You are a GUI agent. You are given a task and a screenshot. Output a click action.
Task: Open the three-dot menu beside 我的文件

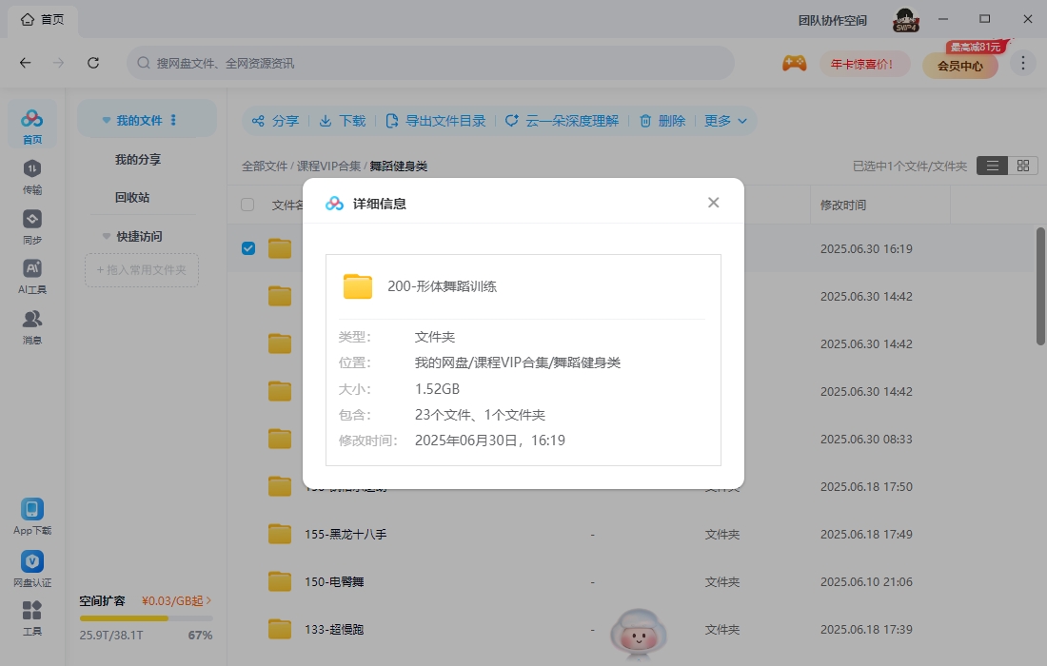coord(173,121)
